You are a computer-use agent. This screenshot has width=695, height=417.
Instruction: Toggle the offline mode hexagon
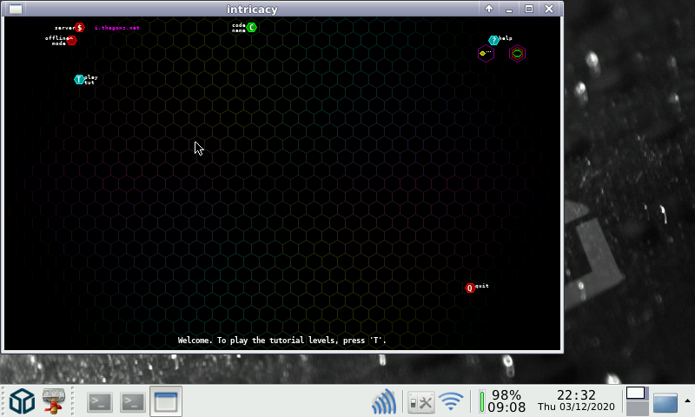coord(72,40)
